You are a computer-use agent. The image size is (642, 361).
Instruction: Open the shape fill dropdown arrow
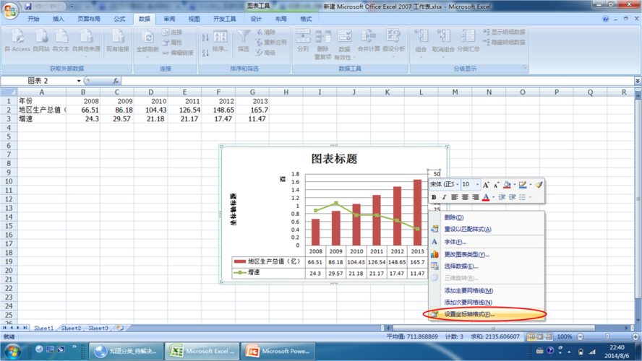pyautogui.click(x=515, y=185)
